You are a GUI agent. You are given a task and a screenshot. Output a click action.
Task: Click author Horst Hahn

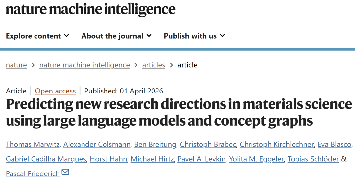(x=108, y=159)
